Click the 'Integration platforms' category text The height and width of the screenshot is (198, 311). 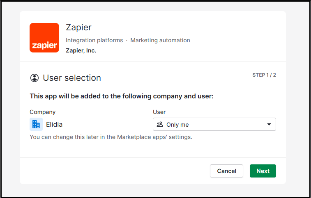click(x=94, y=40)
